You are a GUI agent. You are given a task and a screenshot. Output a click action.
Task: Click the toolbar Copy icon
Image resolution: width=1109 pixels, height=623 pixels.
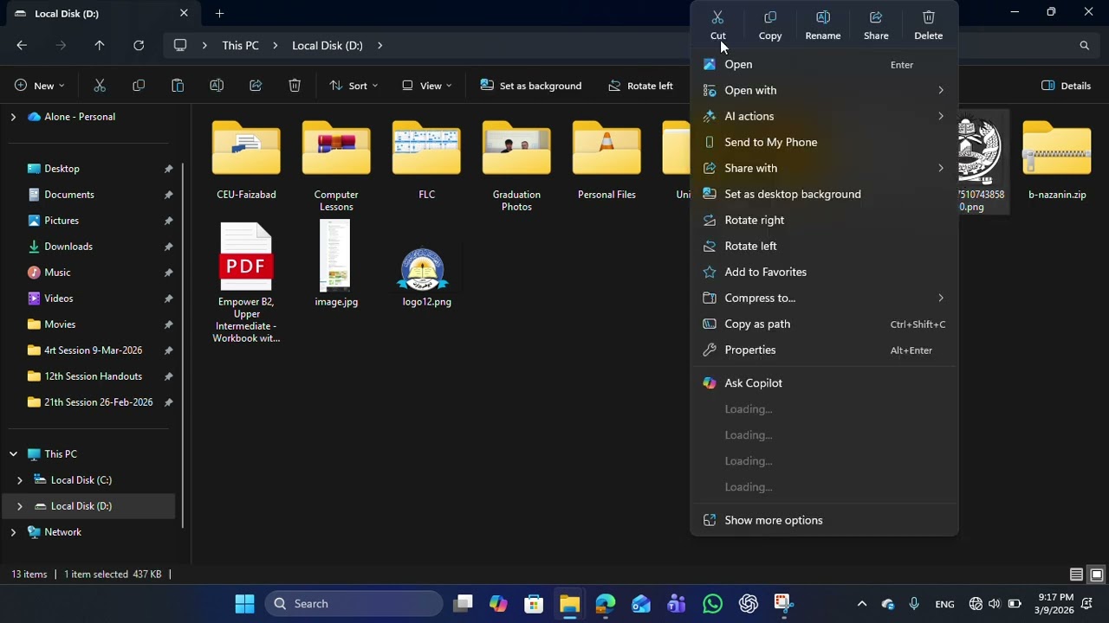139,86
